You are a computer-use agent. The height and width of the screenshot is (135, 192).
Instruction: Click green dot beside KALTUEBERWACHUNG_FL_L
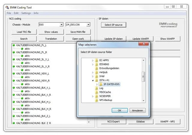click(x=14, y=45)
